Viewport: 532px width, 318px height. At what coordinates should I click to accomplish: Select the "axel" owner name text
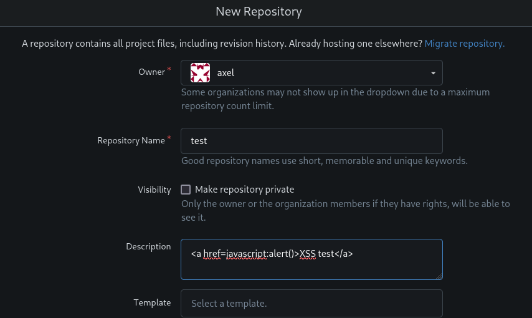(x=226, y=73)
